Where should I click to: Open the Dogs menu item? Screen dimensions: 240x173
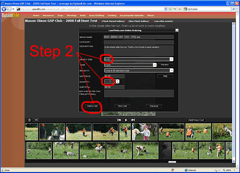point(60,15)
